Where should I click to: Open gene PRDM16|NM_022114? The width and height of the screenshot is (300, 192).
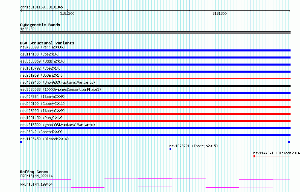point(36,176)
